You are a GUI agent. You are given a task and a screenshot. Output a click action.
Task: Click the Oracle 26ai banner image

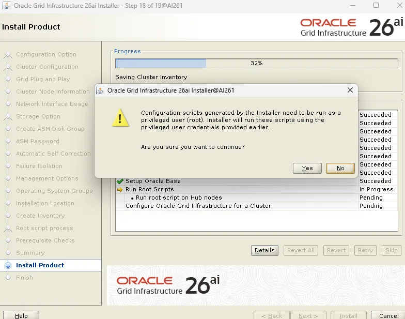pyautogui.click(x=256, y=285)
